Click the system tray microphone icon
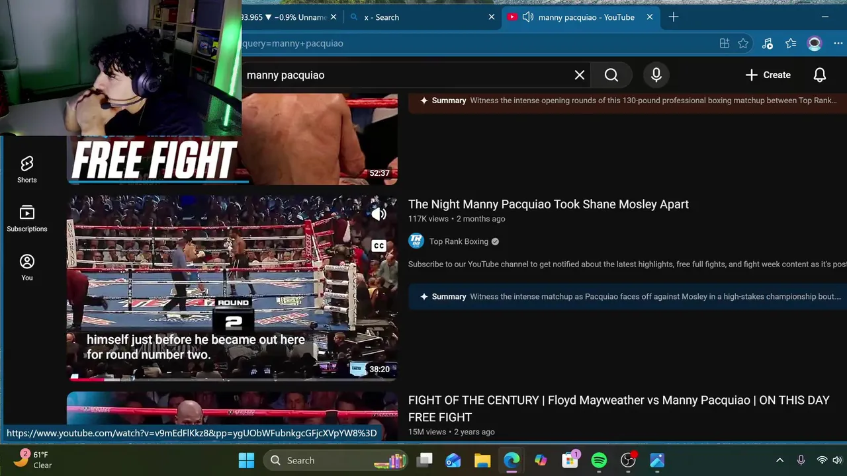The height and width of the screenshot is (476, 847). (x=801, y=460)
